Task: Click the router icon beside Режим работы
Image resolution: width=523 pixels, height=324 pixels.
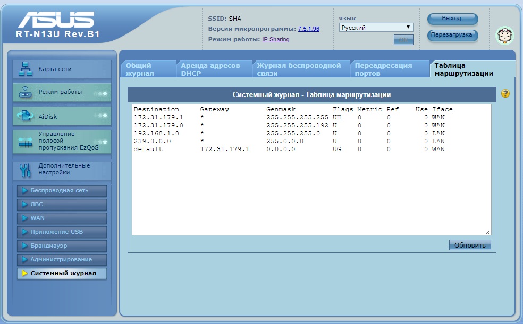Action: point(26,92)
